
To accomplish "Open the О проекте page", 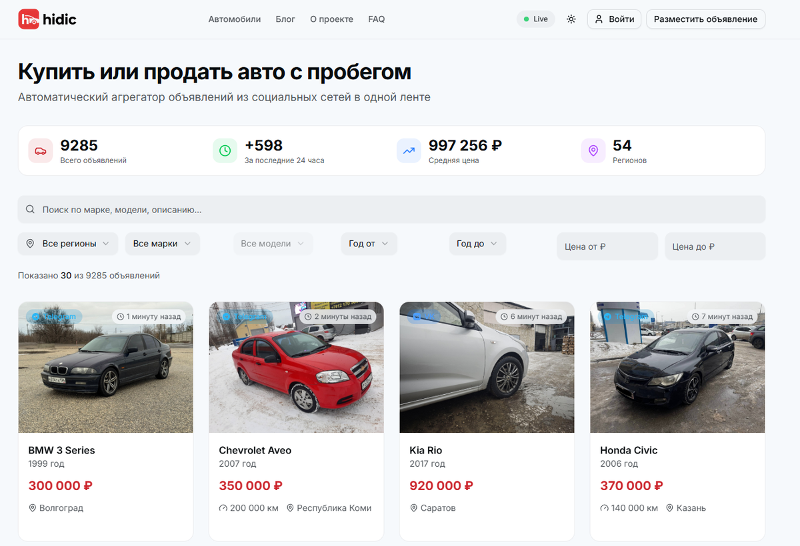I will [x=331, y=19].
